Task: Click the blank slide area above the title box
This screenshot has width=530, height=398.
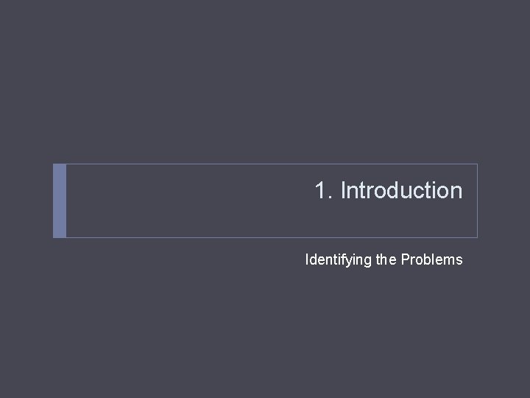Action: [x=265, y=81]
